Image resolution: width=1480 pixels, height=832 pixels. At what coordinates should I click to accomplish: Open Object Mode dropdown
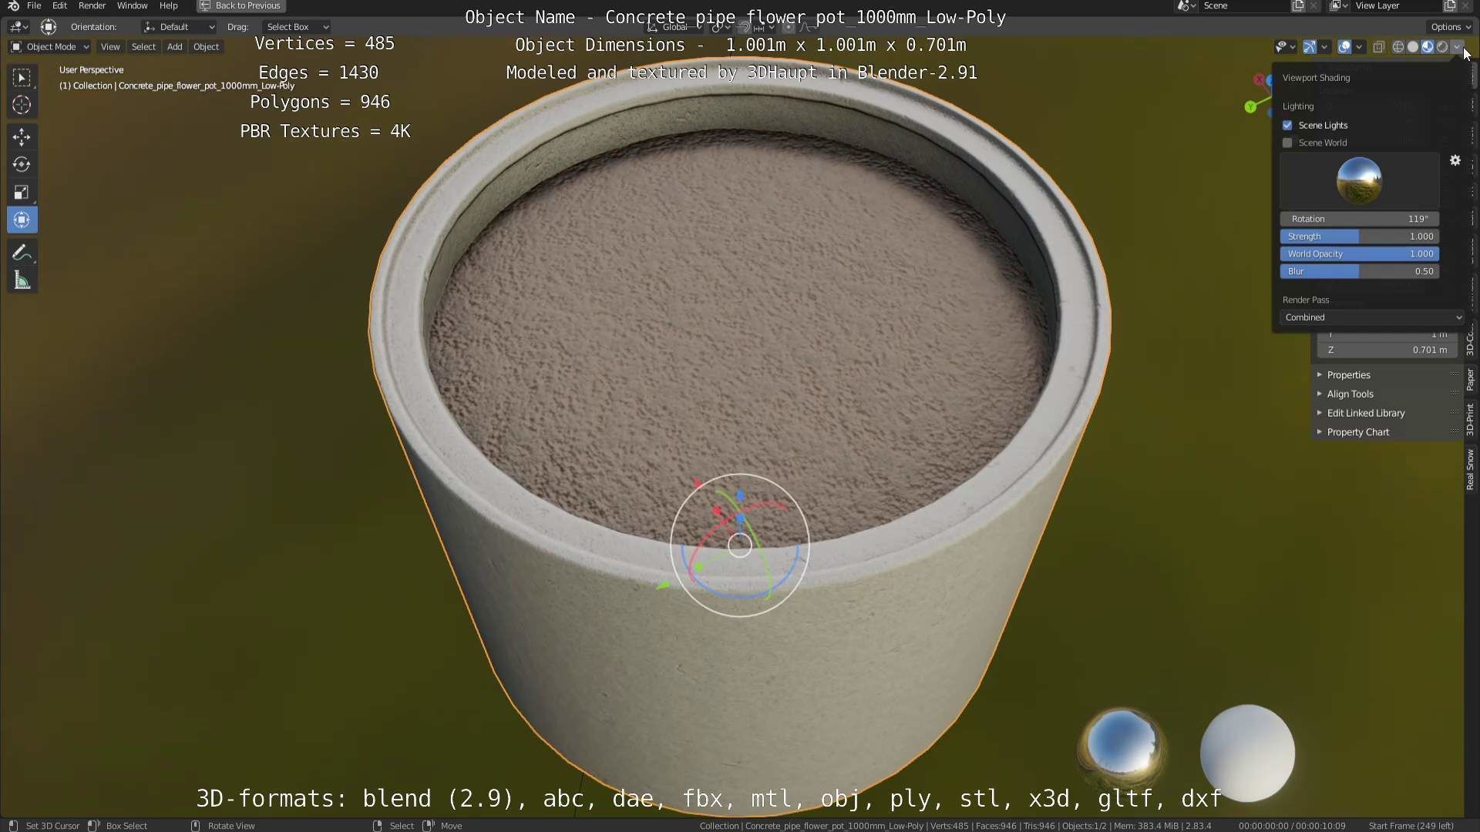(x=50, y=47)
